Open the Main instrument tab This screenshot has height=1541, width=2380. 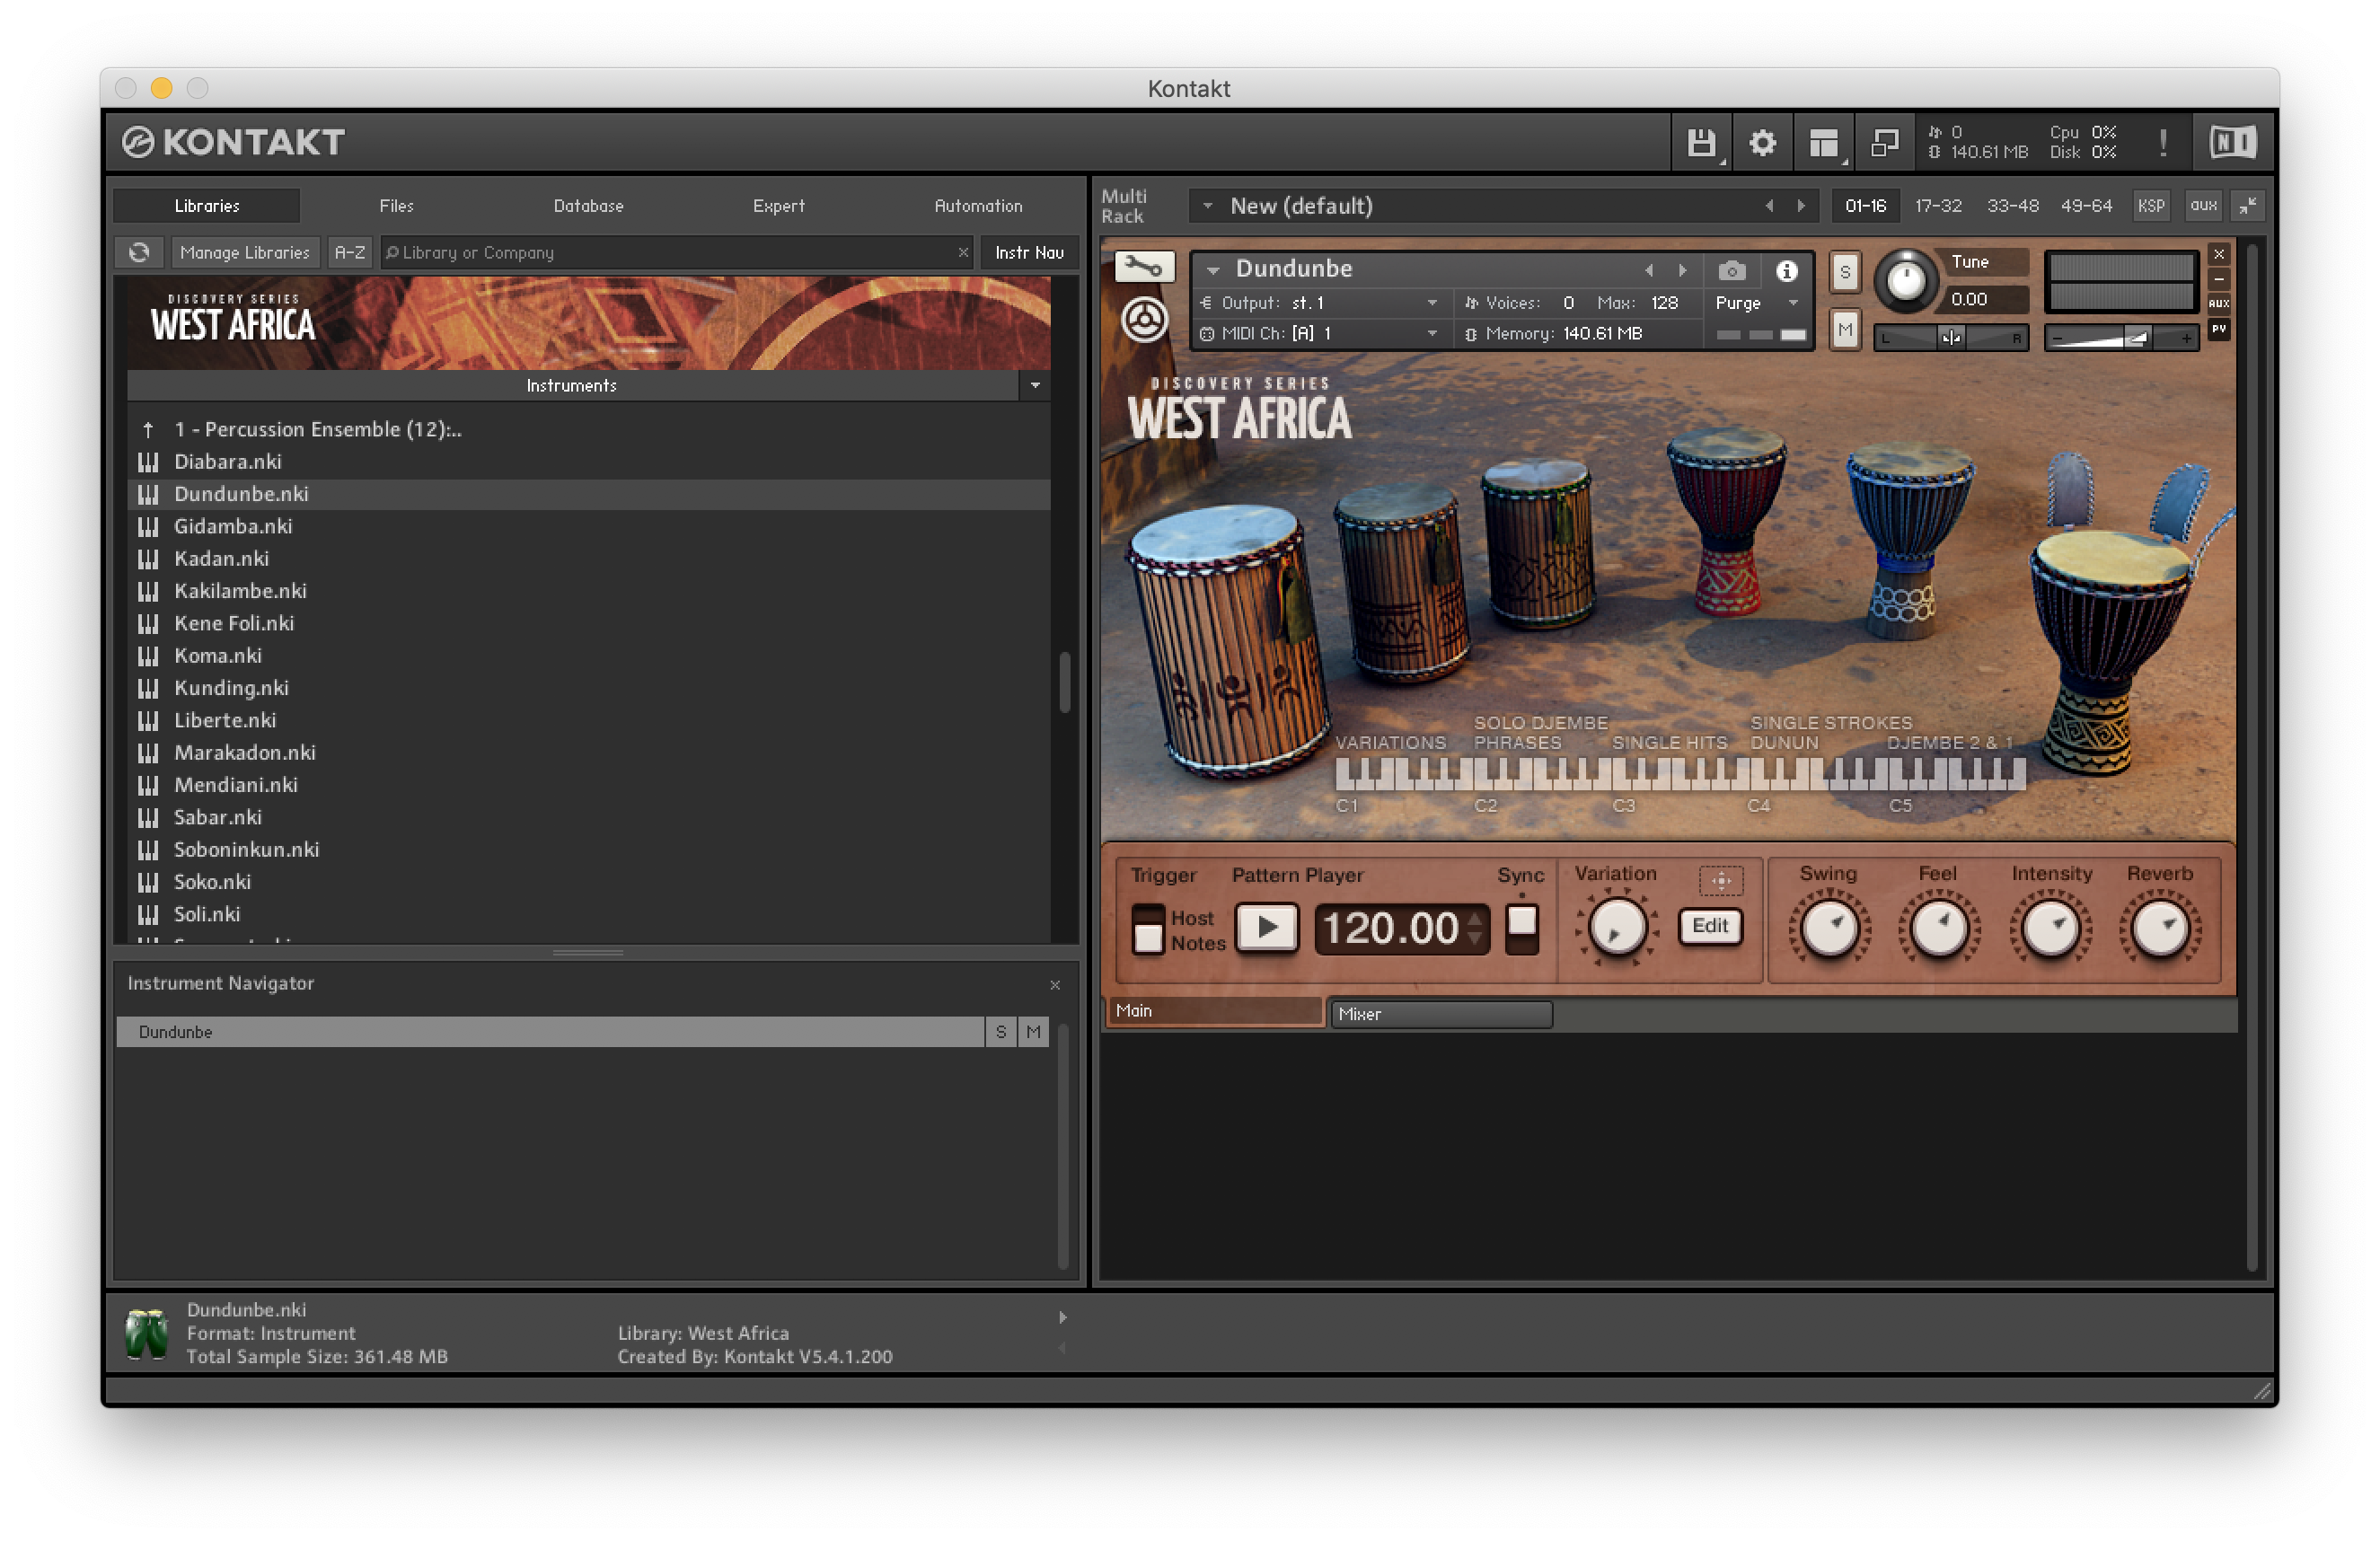point(1215,1011)
